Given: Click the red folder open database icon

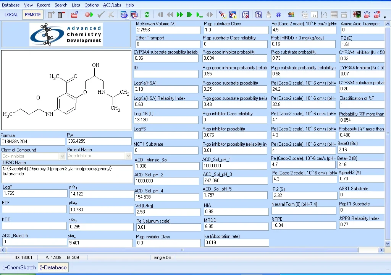Looking at the screenshot, I should click(x=74, y=15).
